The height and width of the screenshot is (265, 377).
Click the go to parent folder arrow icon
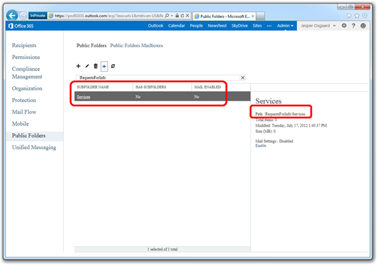(x=104, y=66)
